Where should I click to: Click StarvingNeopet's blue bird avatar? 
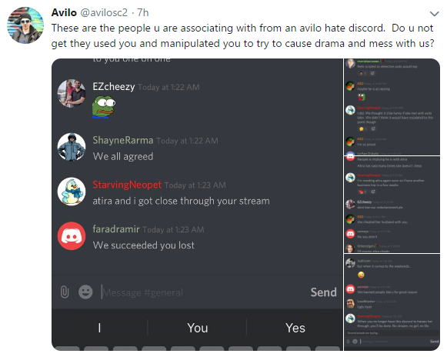[72, 192]
